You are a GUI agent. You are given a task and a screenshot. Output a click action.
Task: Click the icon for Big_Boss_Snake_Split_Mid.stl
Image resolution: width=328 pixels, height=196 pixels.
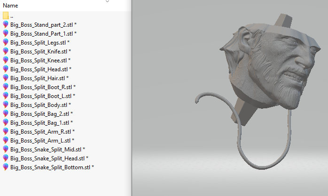[x=6, y=150]
